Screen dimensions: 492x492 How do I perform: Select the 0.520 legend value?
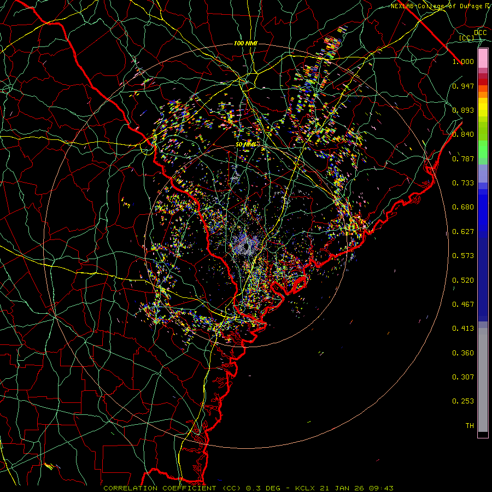pos(463,280)
